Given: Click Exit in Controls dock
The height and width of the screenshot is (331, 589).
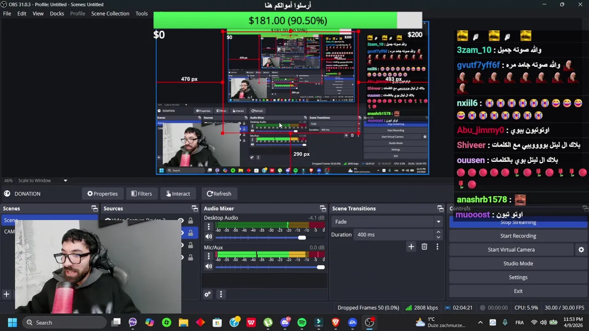Looking at the screenshot, I should click(x=518, y=291).
